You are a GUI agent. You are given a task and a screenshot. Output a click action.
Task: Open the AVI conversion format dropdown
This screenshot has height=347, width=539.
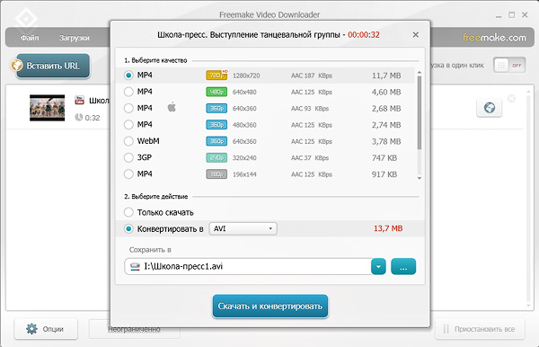coord(243,228)
